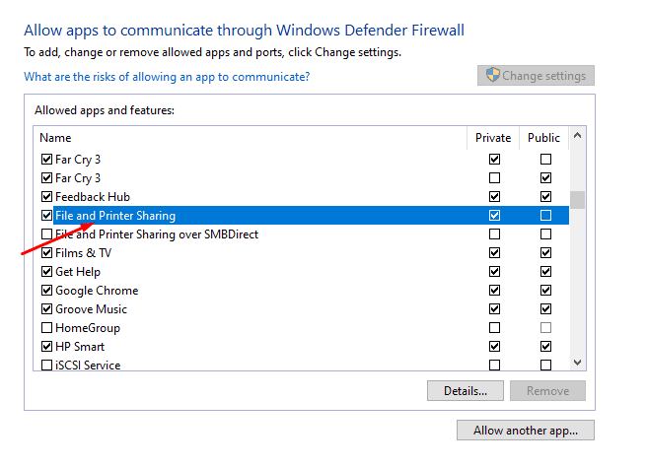Check File and Printer Sharing over SMBDirect

[46, 234]
